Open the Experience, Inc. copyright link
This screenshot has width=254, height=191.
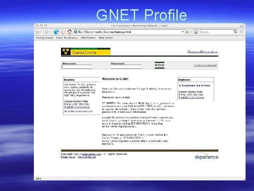tap(91, 154)
